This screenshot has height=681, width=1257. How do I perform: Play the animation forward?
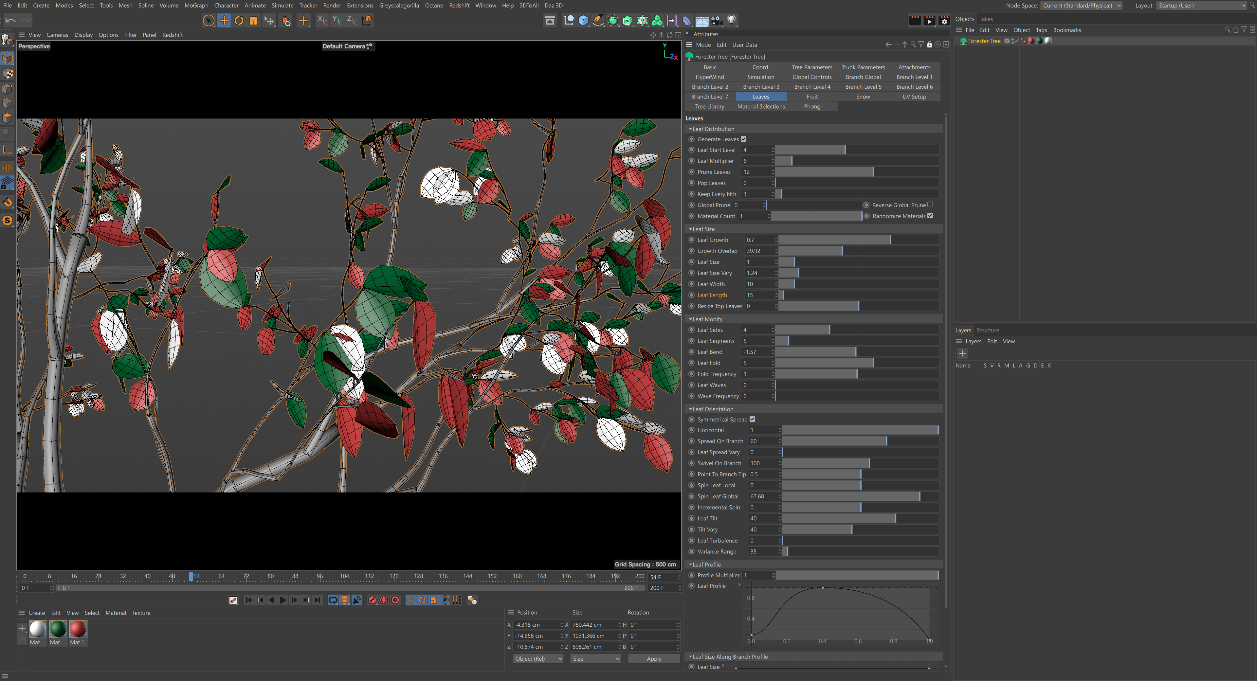283,600
